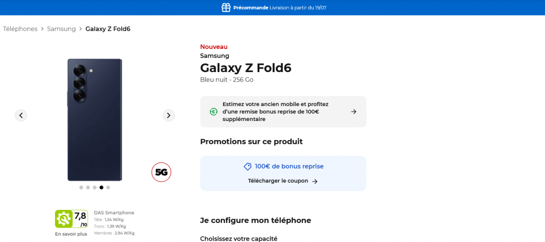Click the Galaxy Z Fold6 product image
Image resolution: width=545 pixels, height=242 pixels.
tap(94, 120)
